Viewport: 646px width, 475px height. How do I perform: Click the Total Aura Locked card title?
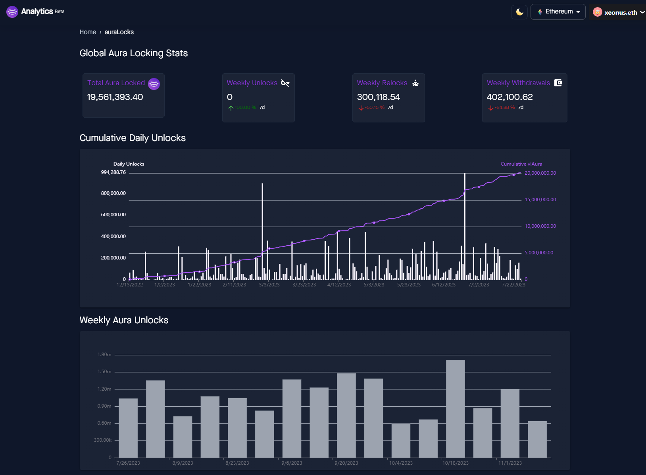[x=116, y=83]
